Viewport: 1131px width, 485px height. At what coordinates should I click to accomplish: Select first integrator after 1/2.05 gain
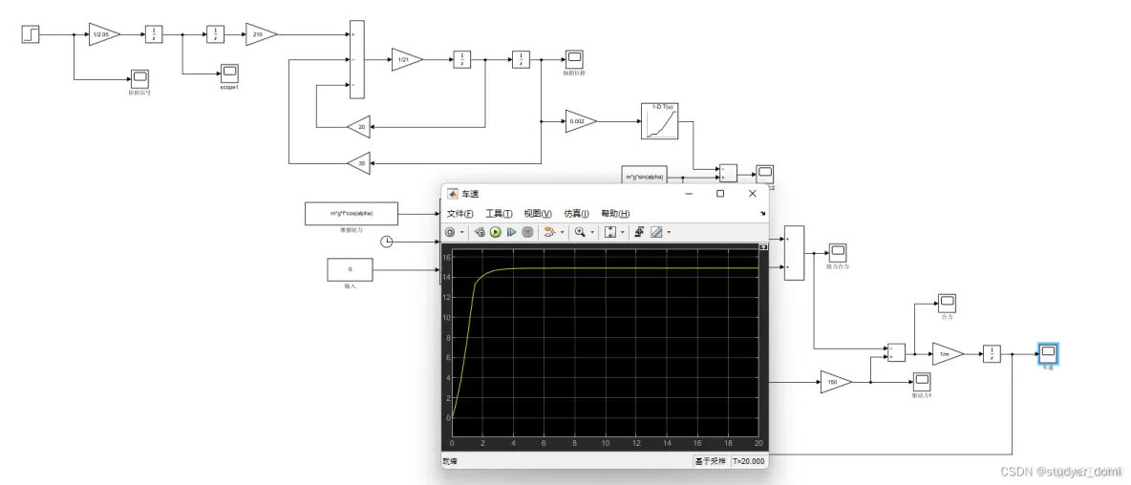(155, 33)
